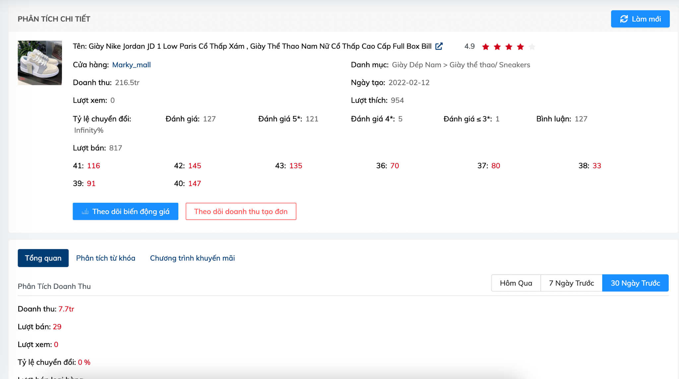Switch date filter to Hôm Qua

point(516,283)
